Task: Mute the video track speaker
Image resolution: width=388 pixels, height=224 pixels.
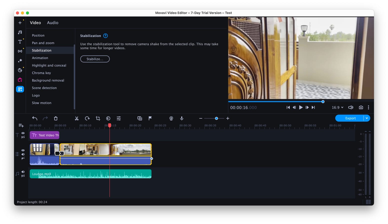Action: tap(23, 154)
